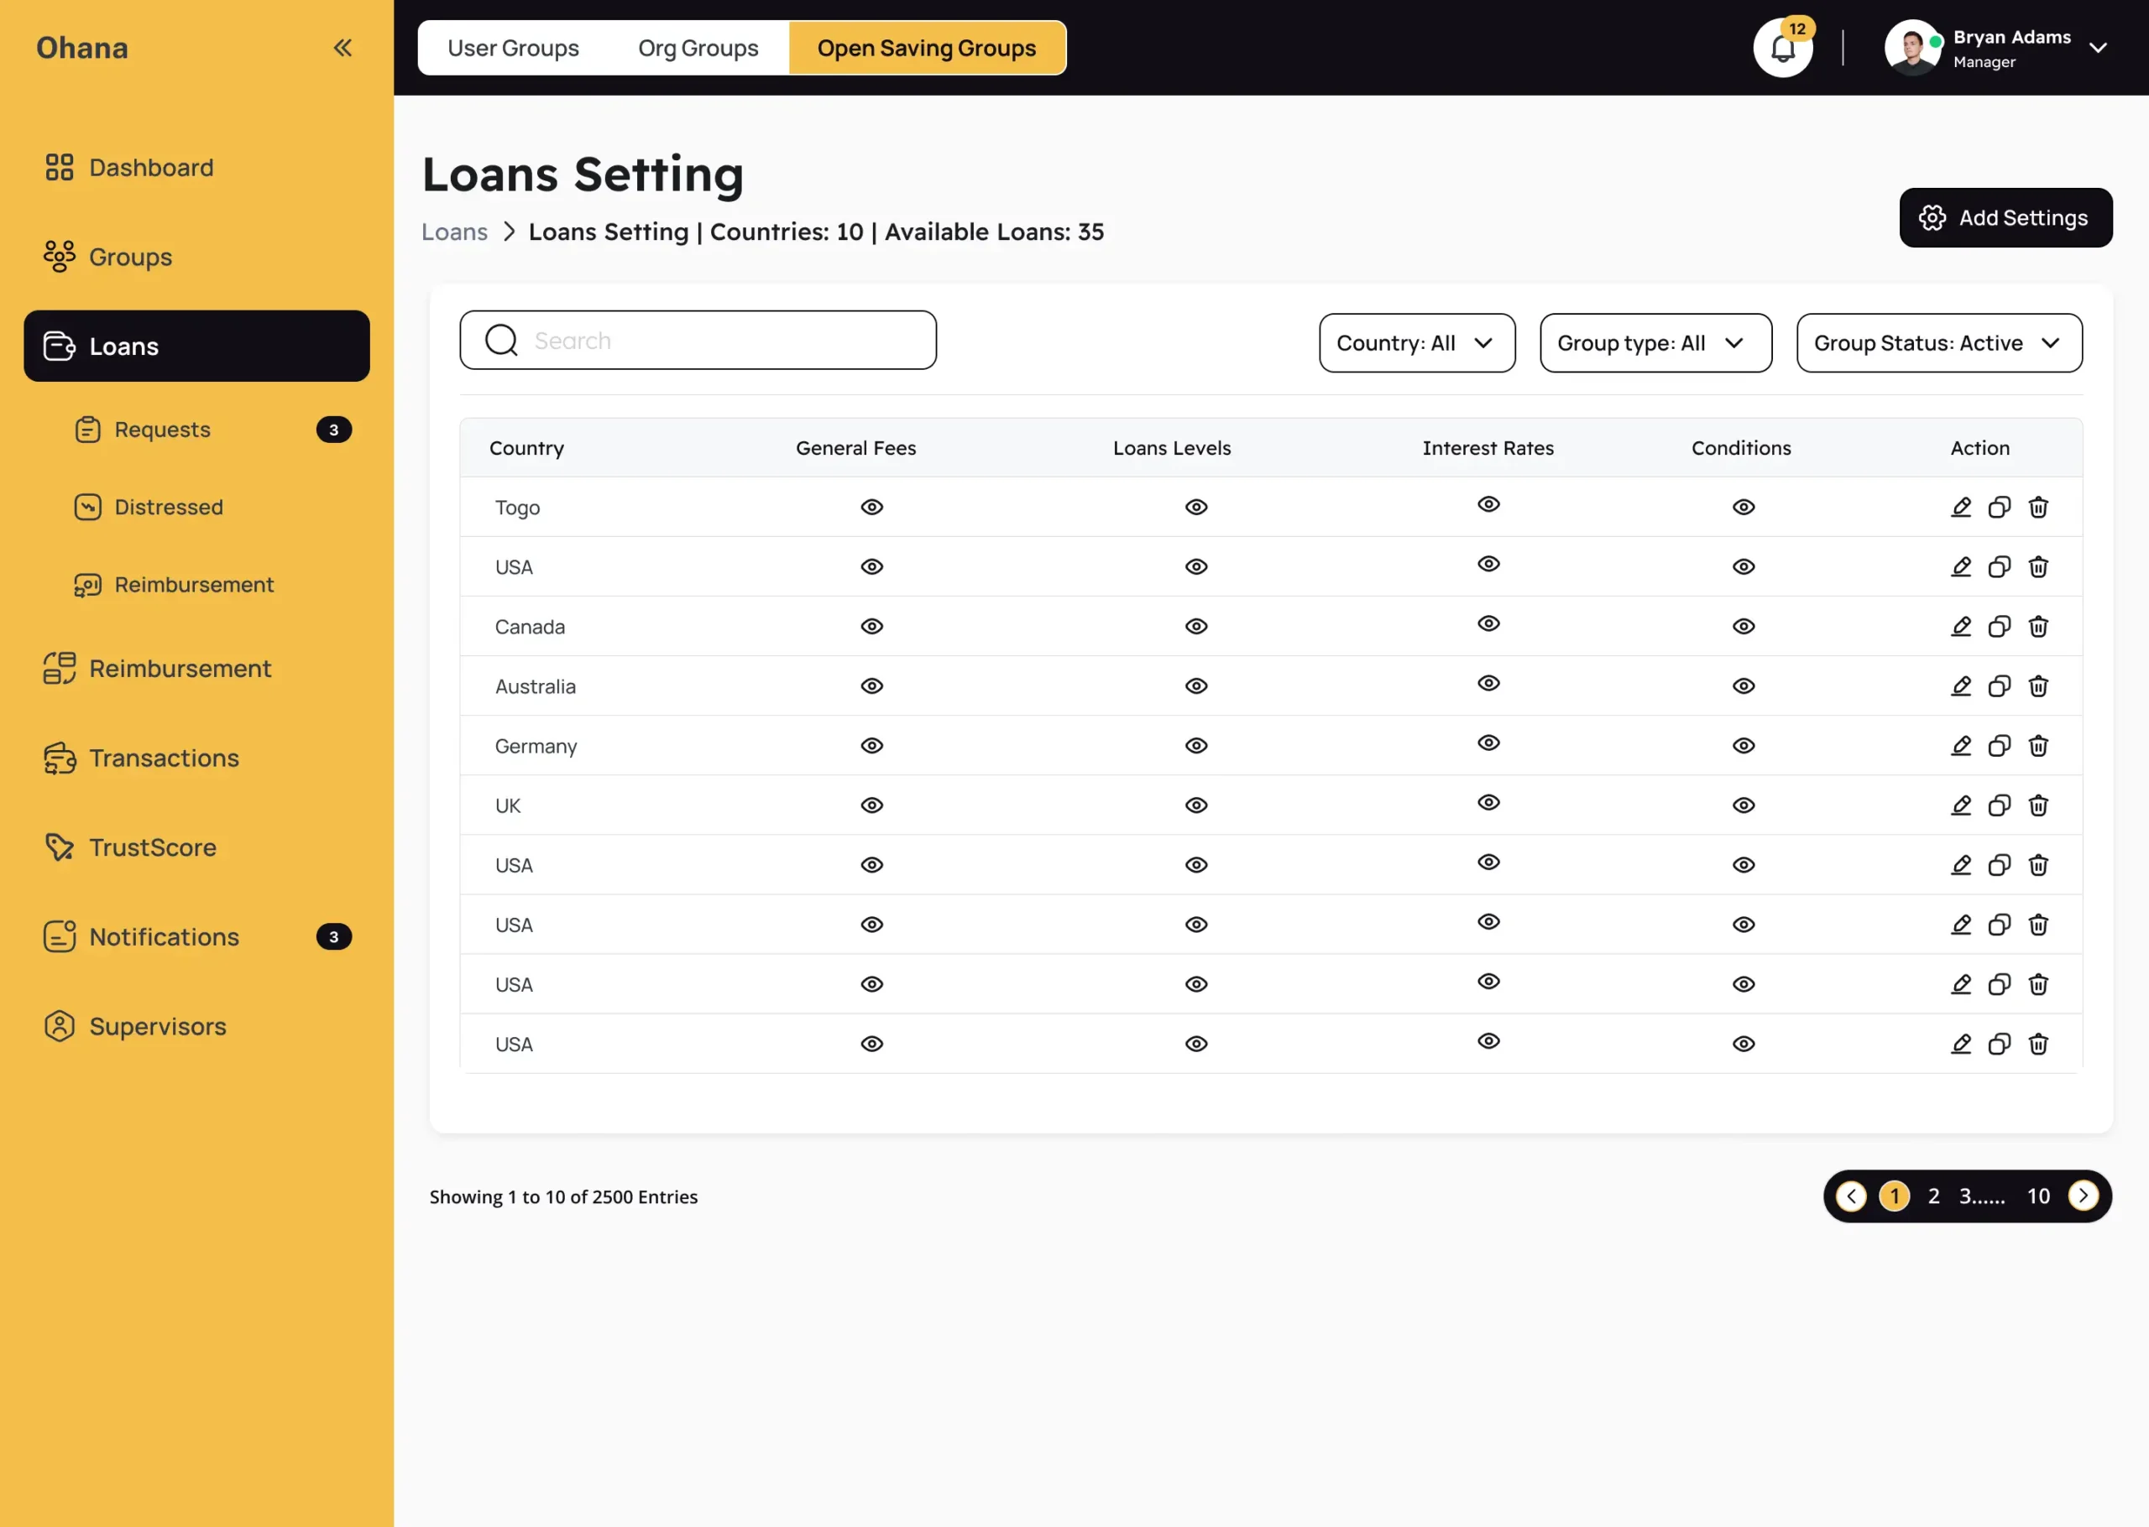2149x1527 pixels.
Task: Click the TrustScore sidebar icon
Action: 60,847
